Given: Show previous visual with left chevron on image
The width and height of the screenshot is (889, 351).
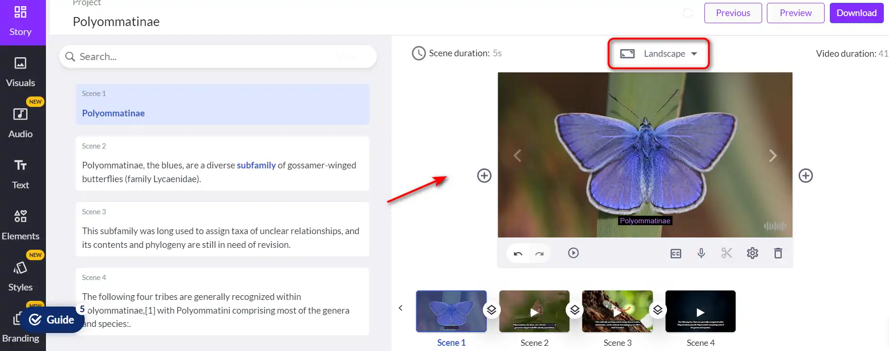Looking at the screenshot, I should [517, 156].
